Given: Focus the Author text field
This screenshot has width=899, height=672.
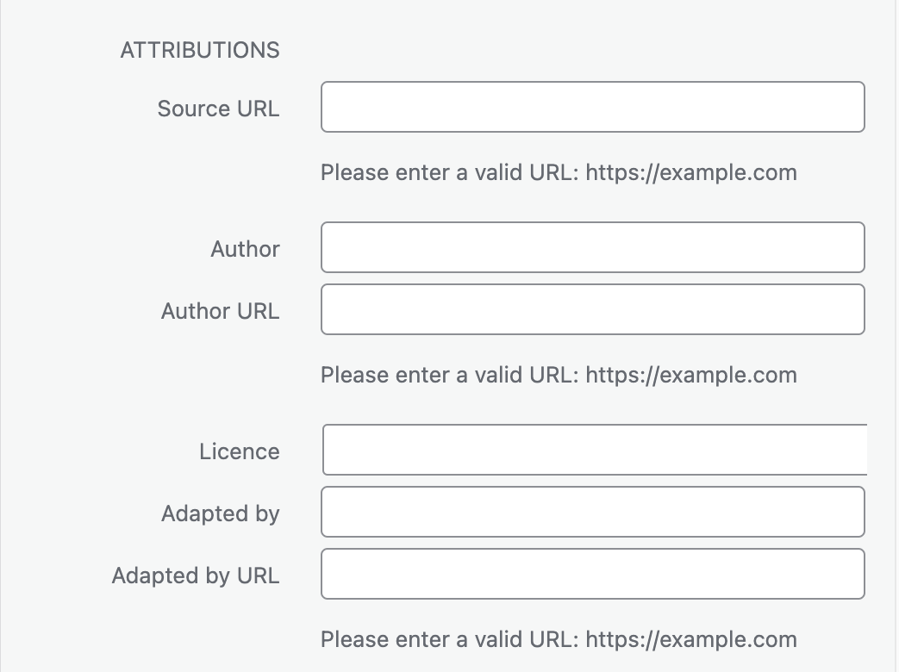Looking at the screenshot, I should click(x=592, y=247).
